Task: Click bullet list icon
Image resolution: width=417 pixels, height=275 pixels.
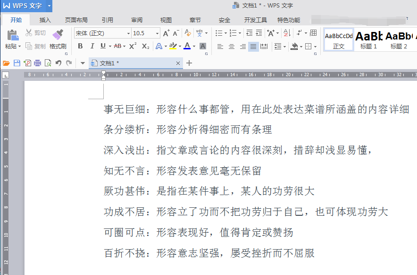Action: pyautogui.click(x=219, y=33)
